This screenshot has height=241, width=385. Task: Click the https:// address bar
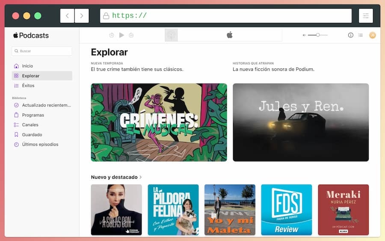[226, 16]
